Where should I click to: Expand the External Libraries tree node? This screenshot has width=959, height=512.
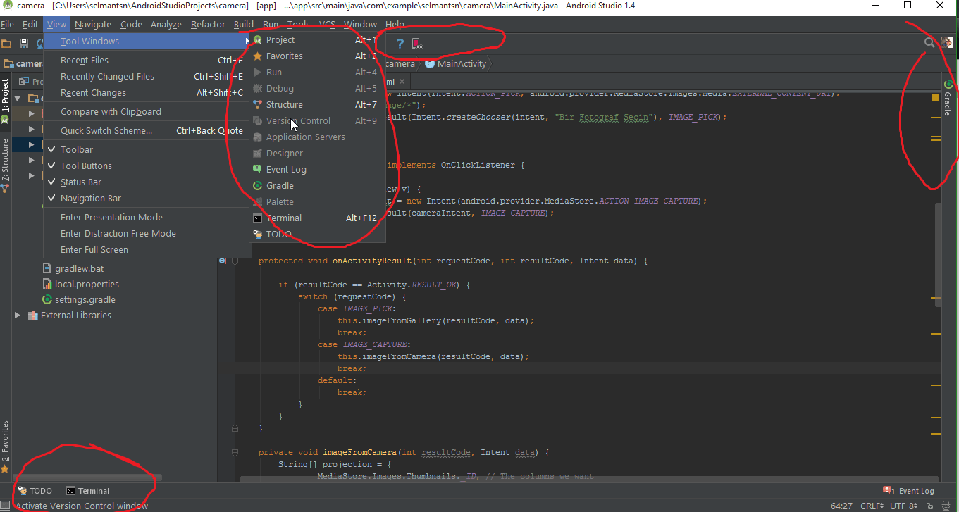[18, 316]
